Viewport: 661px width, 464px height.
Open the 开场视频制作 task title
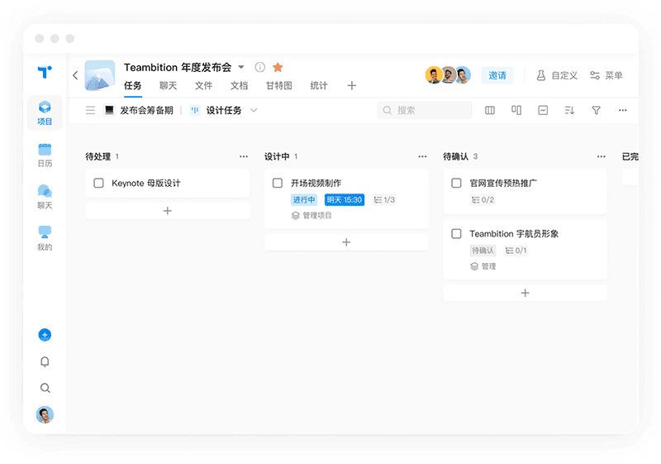(x=316, y=183)
